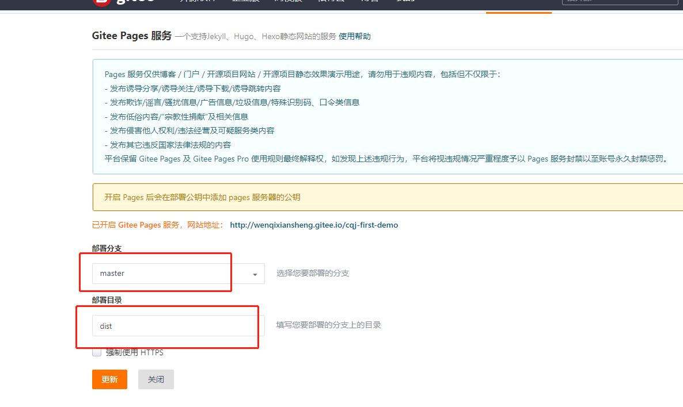This screenshot has width=683, height=407.
Task: Click the 平台保留 Gitee Pages 规则 paragraph
Action: pos(387,159)
